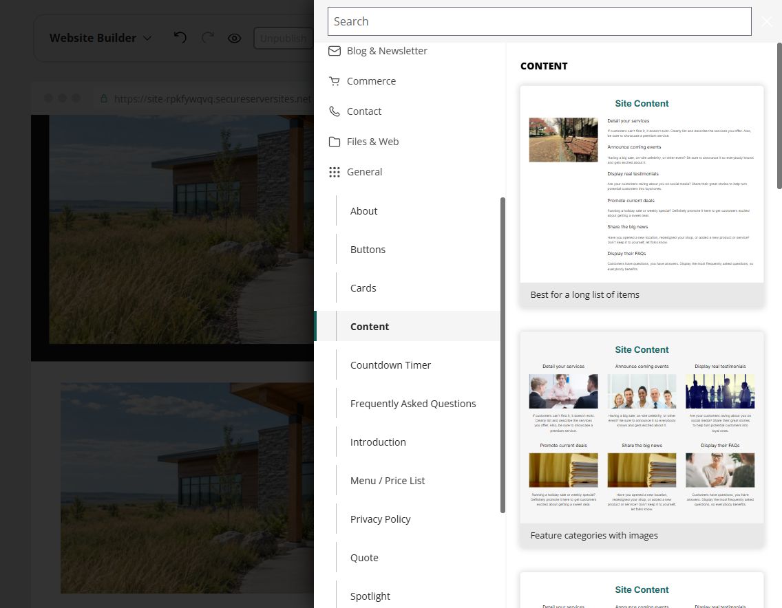The width and height of the screenshot is (782, 608).
Task: Click the General grid icon
Action: point(335,172)
